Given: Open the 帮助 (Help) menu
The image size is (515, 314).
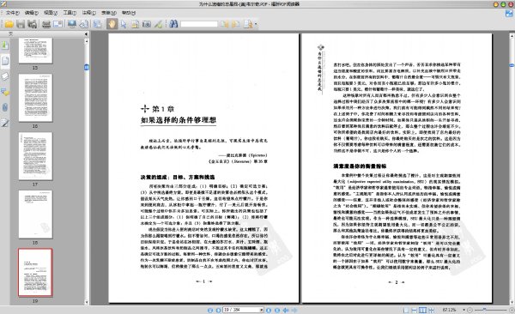Looking at the screenshot, I should point(129,13).
